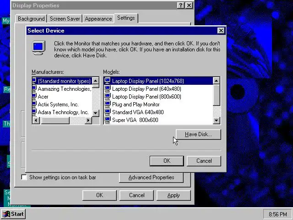Click the Standard VGA 640x480 monitor icon
Image resolution: width=293 pixels, height=220 pixels.
click(x=108, y=112)
